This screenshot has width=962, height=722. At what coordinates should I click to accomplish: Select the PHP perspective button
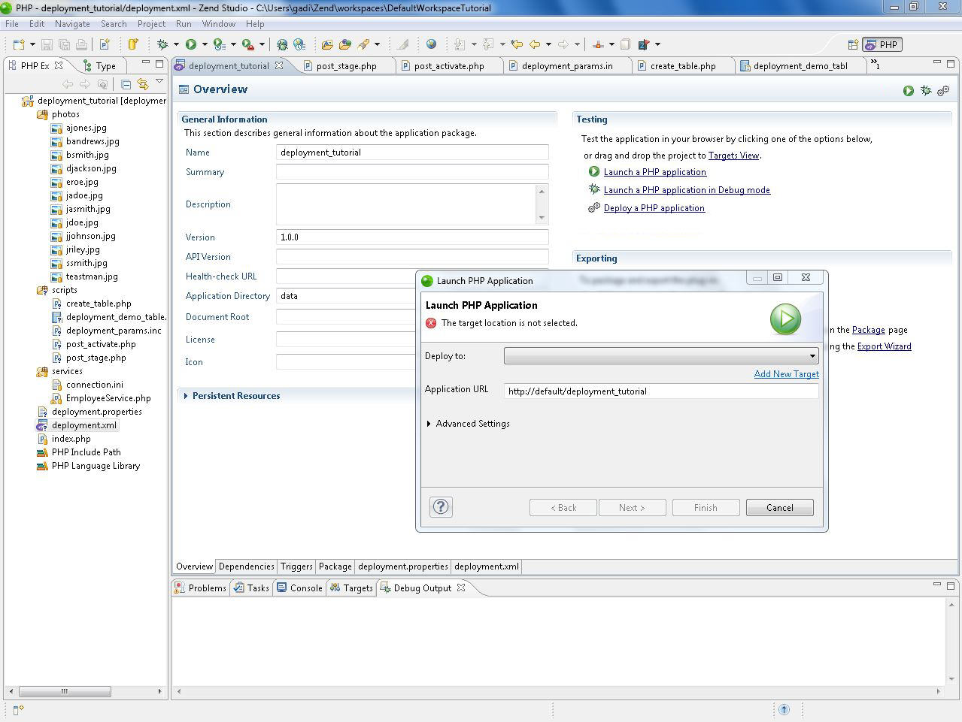click(x=882, y=44)
